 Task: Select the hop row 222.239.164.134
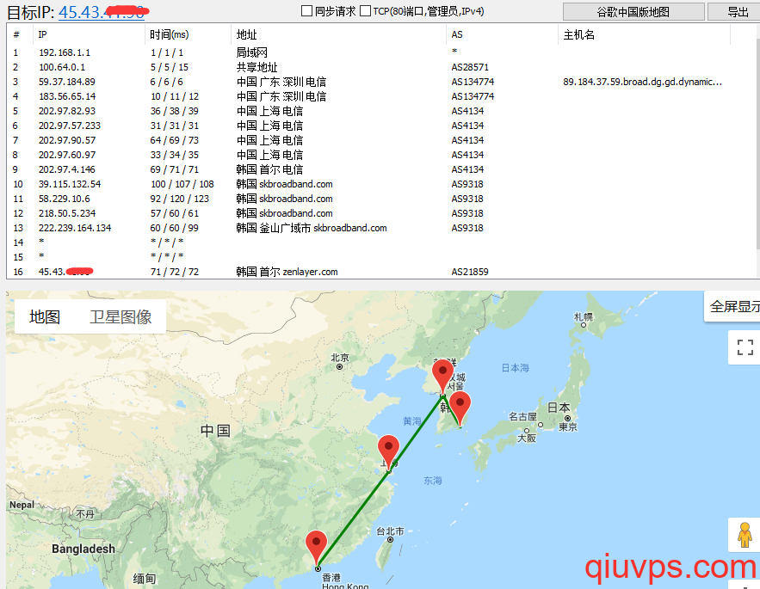tap(382, 228)
